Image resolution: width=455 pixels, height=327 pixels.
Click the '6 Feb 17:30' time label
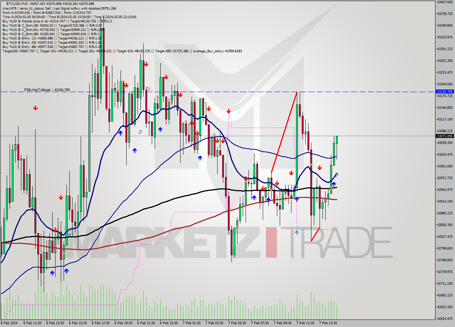[101, 323]
